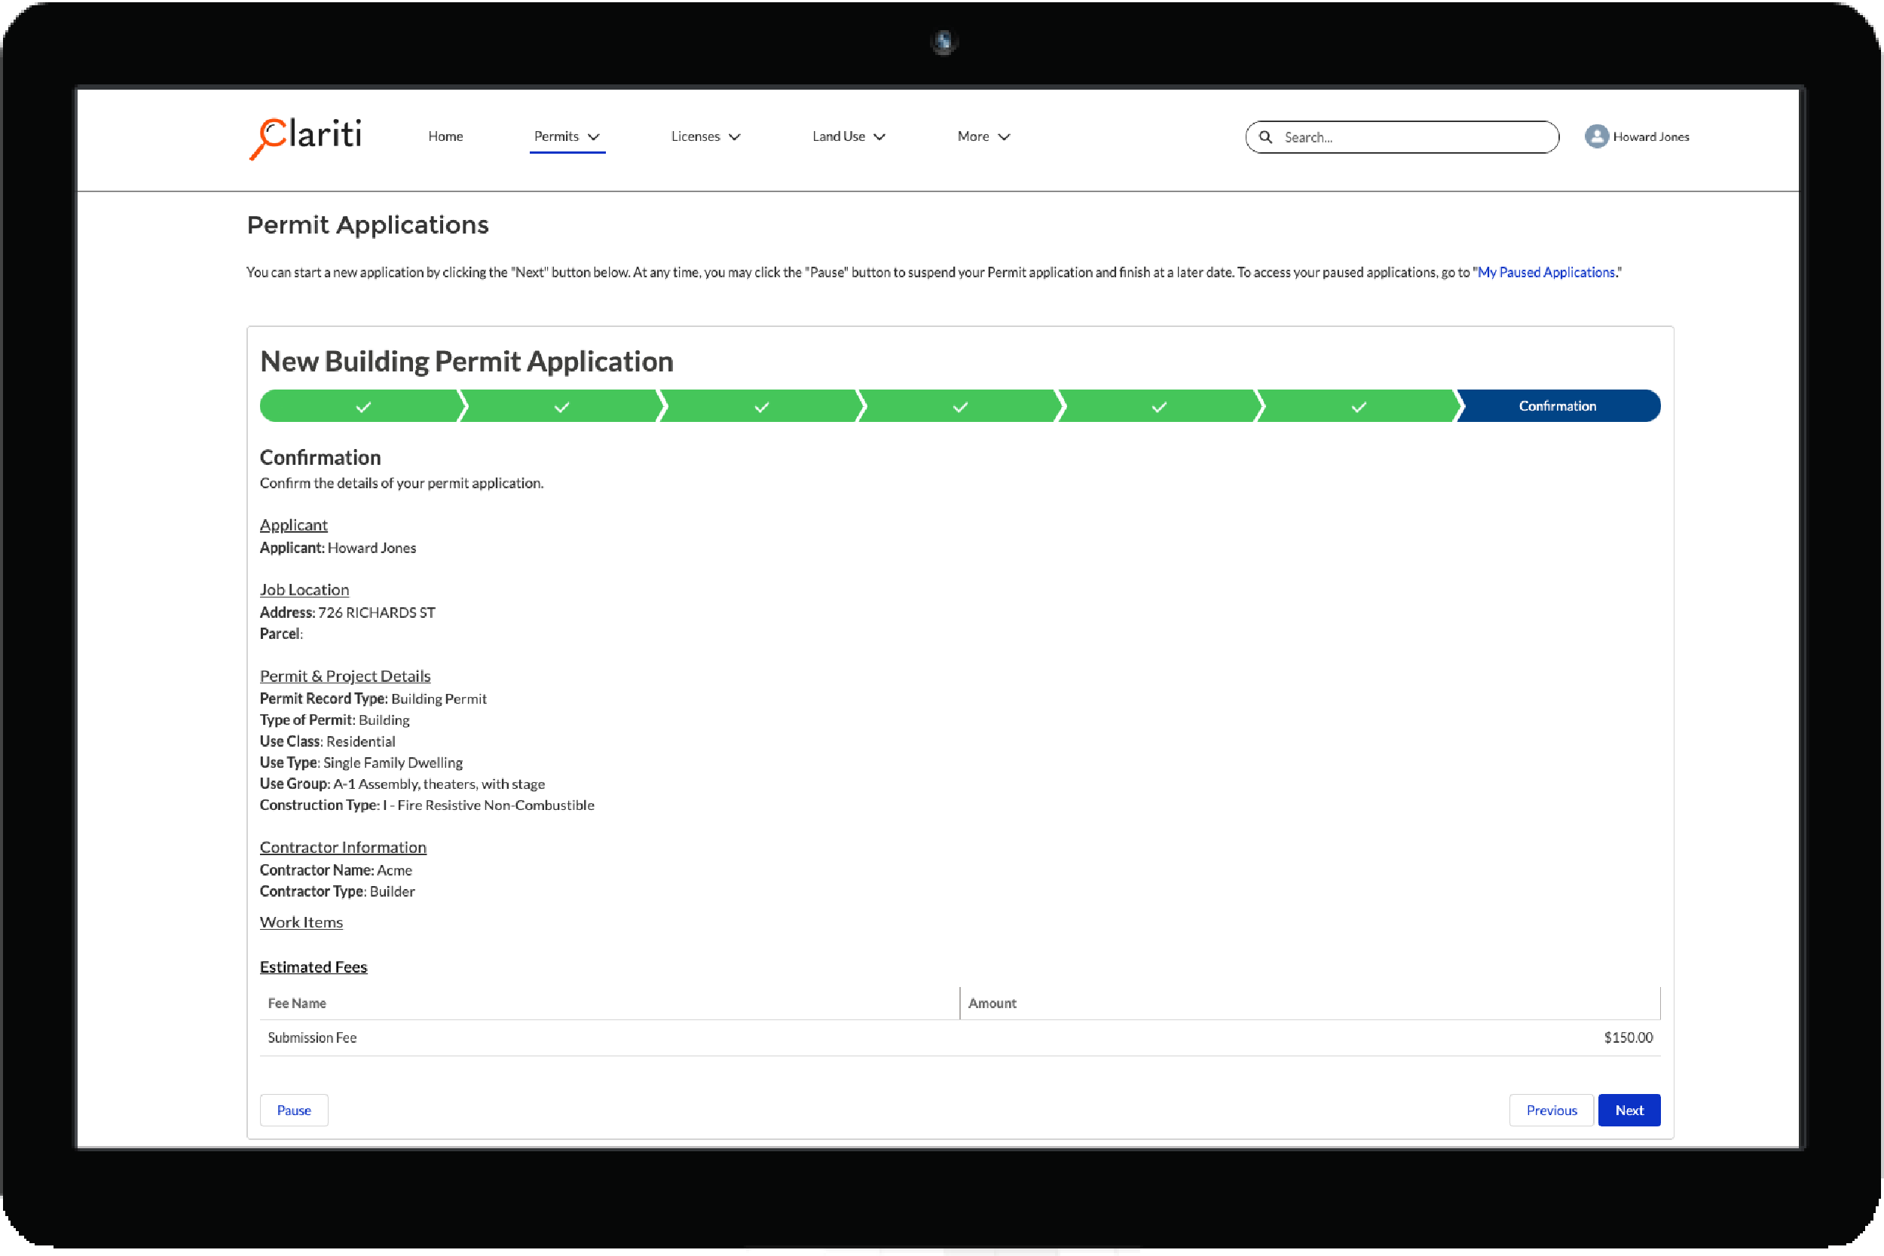Click Use Type Single Family Dwelling text
Screen dimensions: 1884x1256
pyautogui.click(x=361, y=762)
